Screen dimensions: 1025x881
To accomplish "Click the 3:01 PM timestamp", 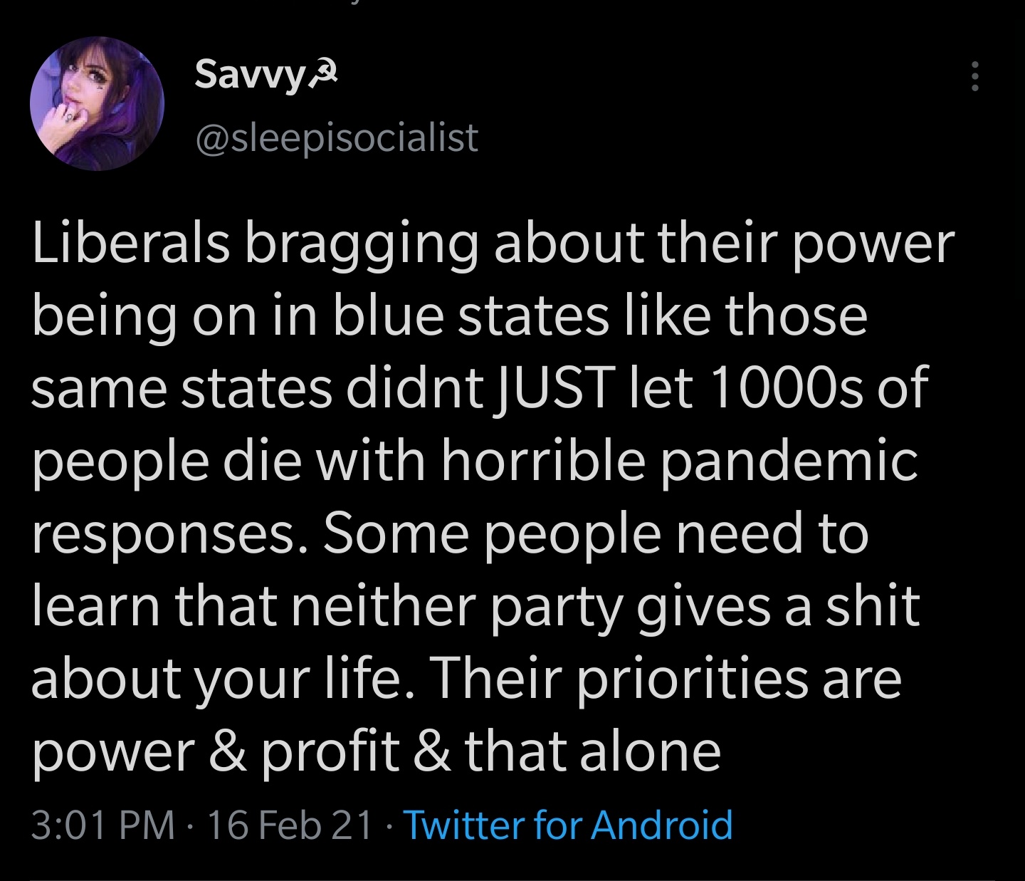I will [103, 825].
